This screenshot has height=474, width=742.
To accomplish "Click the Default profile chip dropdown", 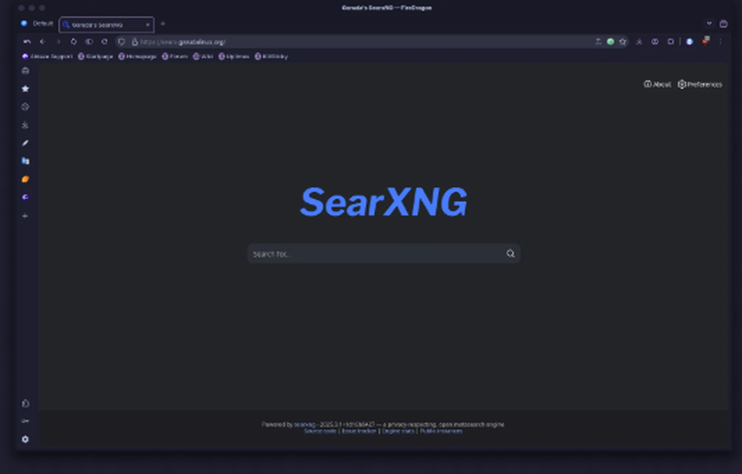I will [x=36, y=23].
